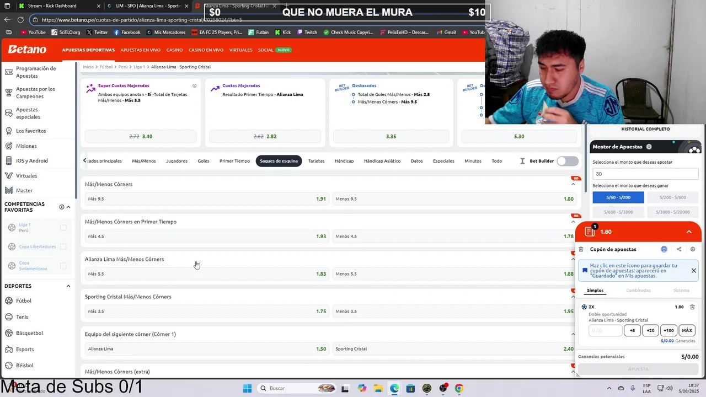Open Apuestas en Vivo menu
Screen dimensions: 706x397
(140, 50)
